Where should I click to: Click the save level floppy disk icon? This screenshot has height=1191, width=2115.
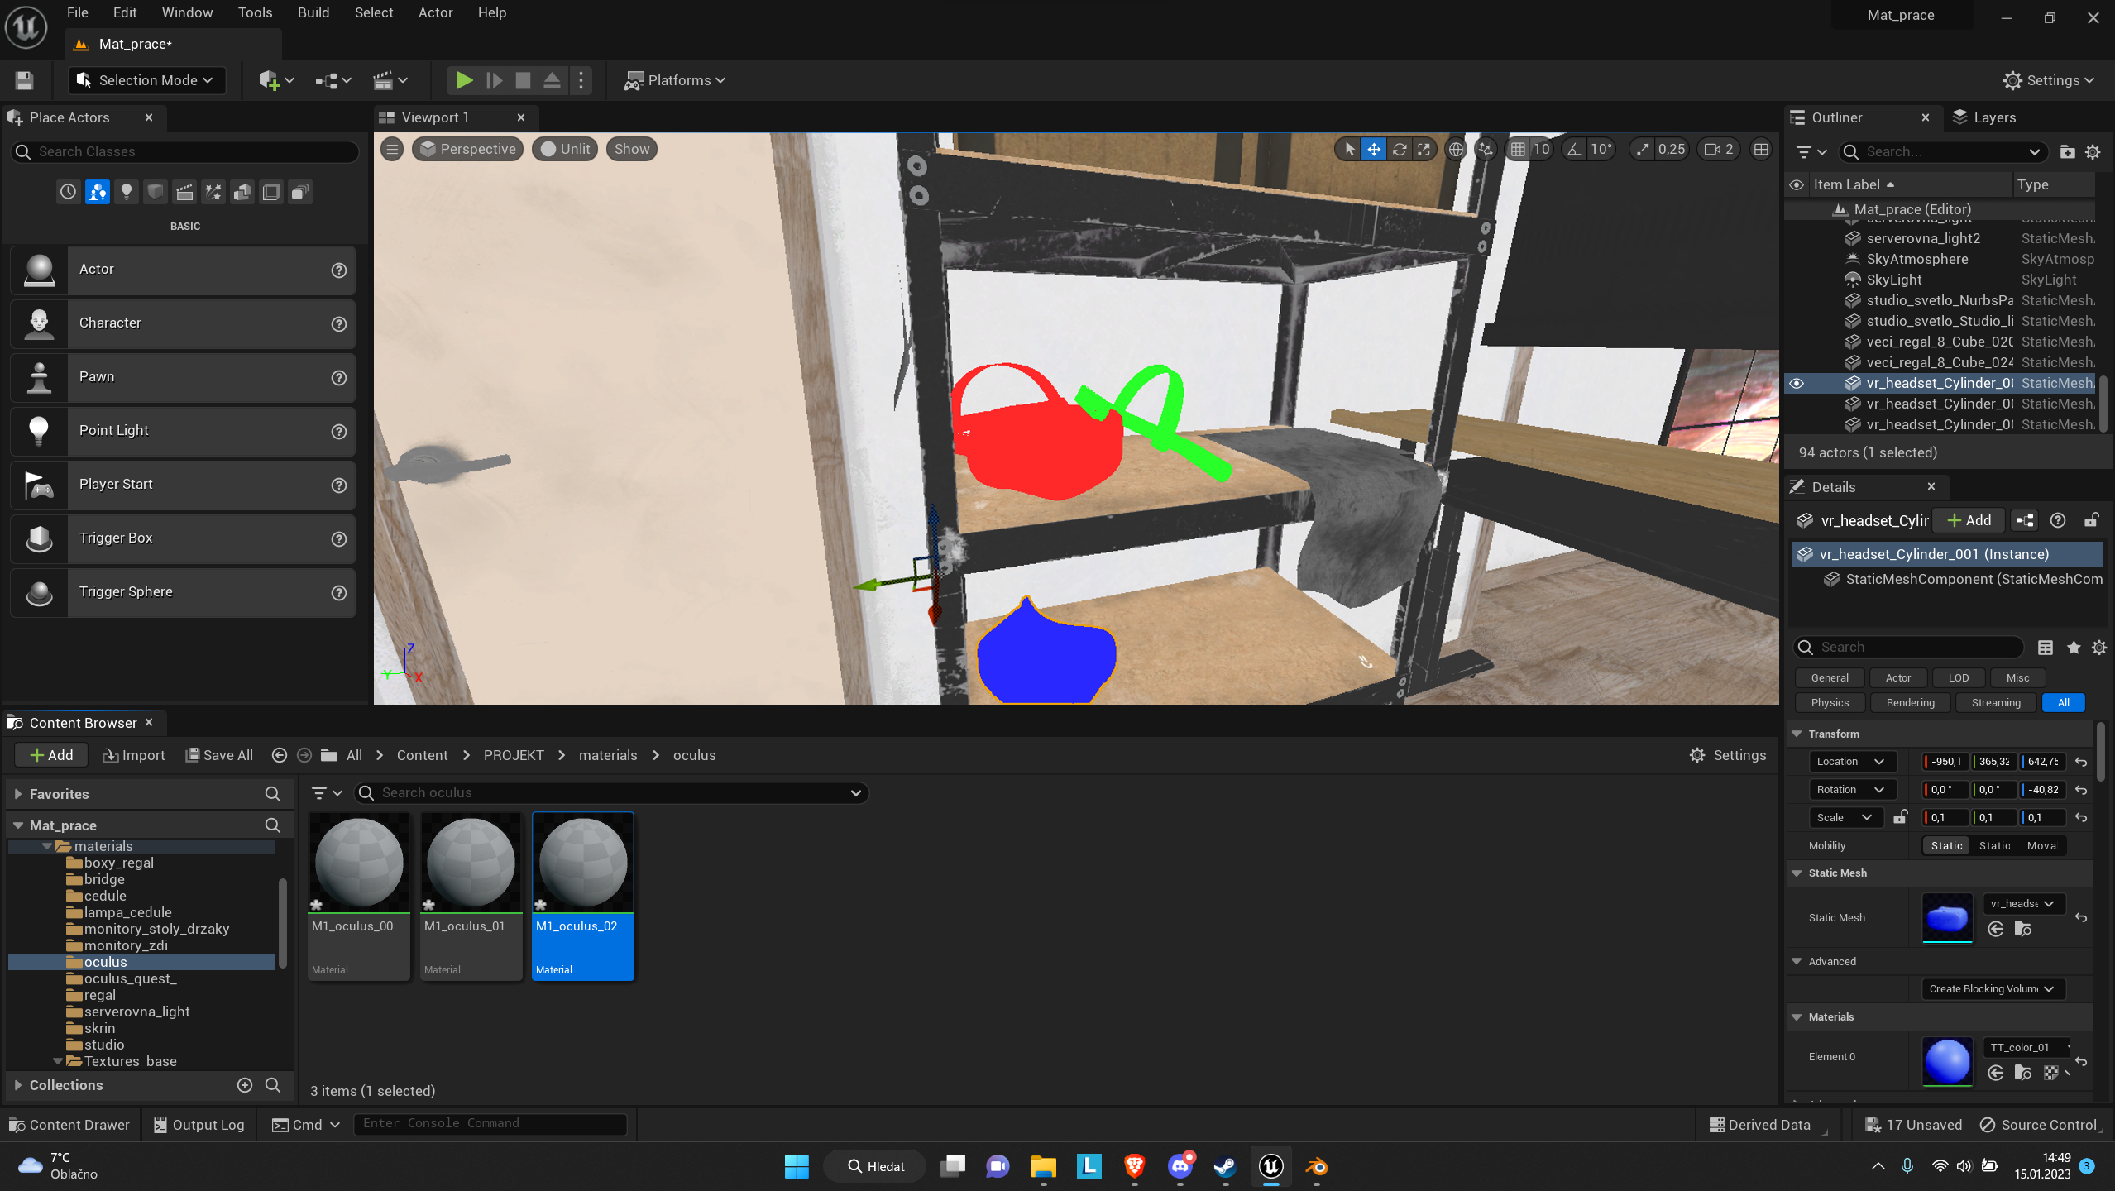24,80
